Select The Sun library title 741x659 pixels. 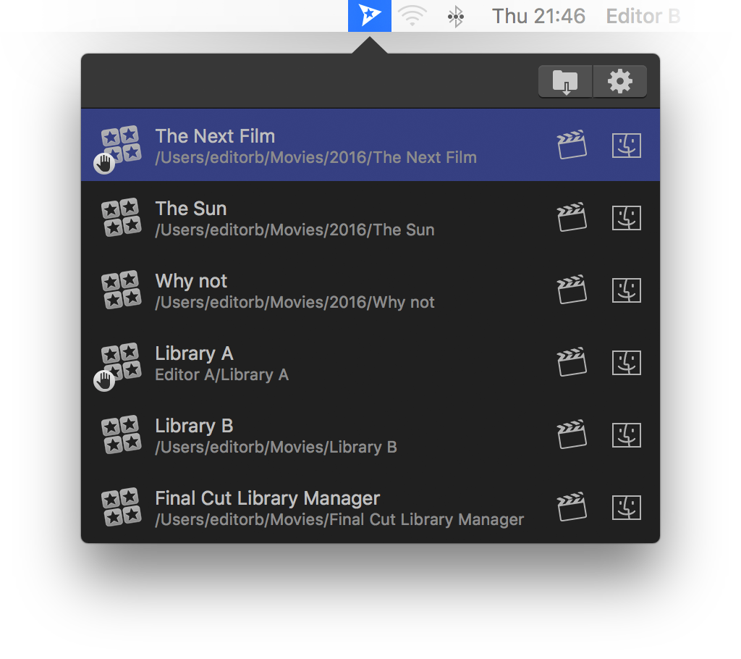tap(191, 209)
